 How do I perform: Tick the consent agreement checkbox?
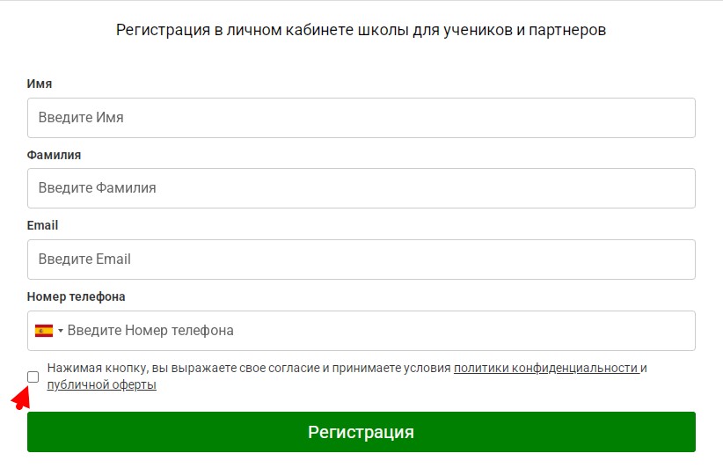33,377
